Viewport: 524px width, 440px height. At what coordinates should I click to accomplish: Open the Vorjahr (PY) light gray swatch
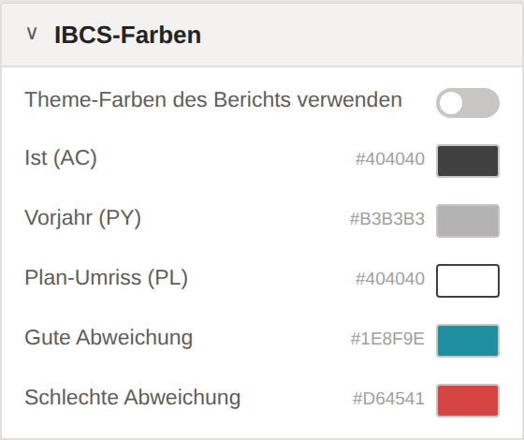click(x=468, y=221)
